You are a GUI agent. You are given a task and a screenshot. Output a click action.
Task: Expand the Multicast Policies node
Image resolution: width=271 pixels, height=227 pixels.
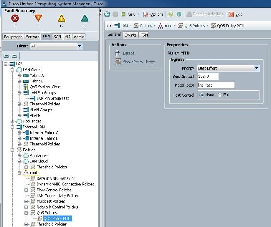point(26,201)
